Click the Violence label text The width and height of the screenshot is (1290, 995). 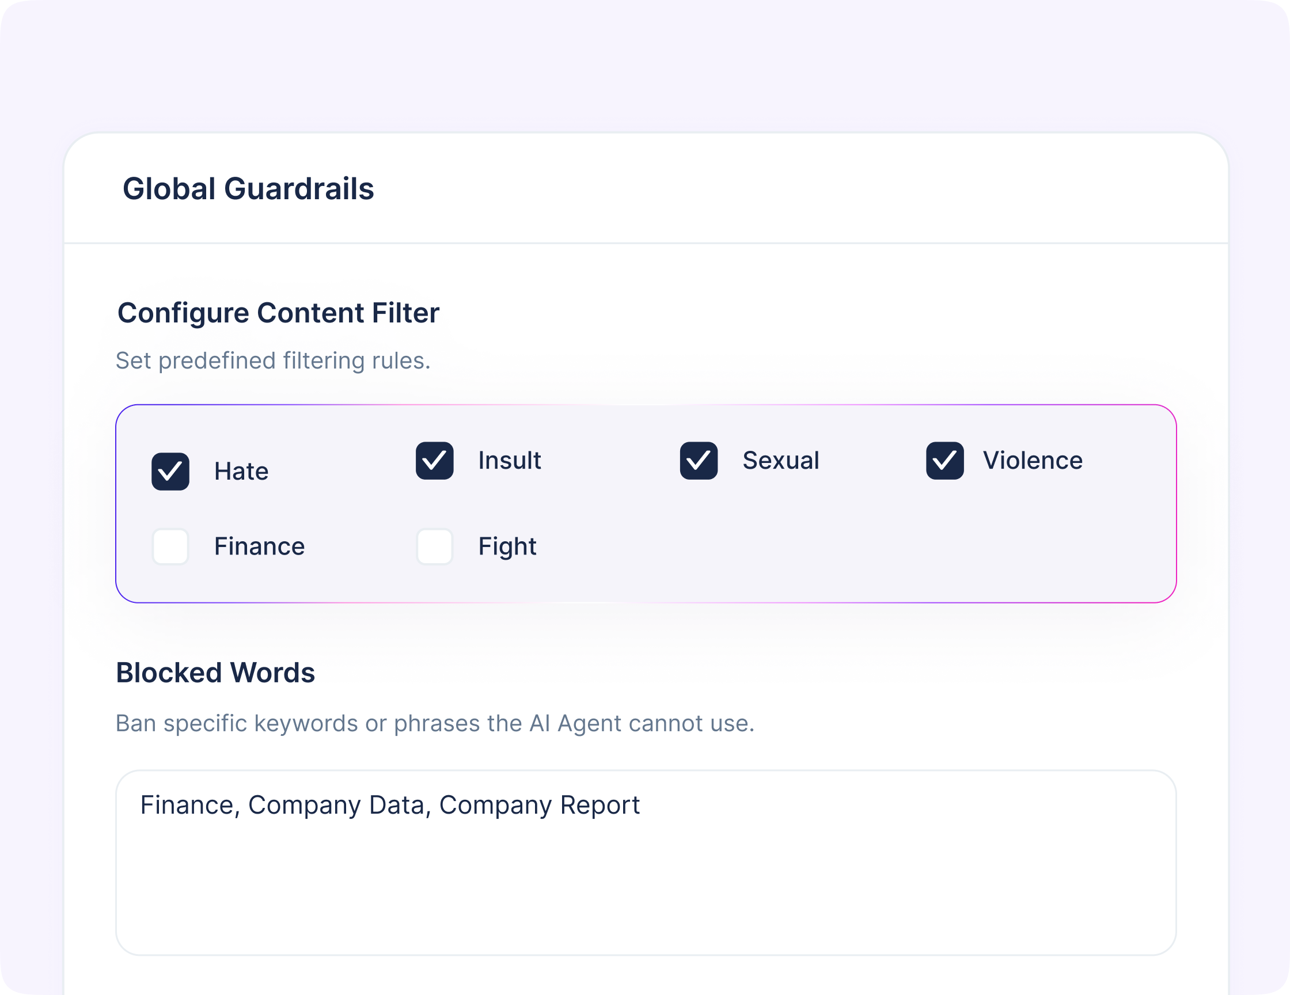(1032, 460)
